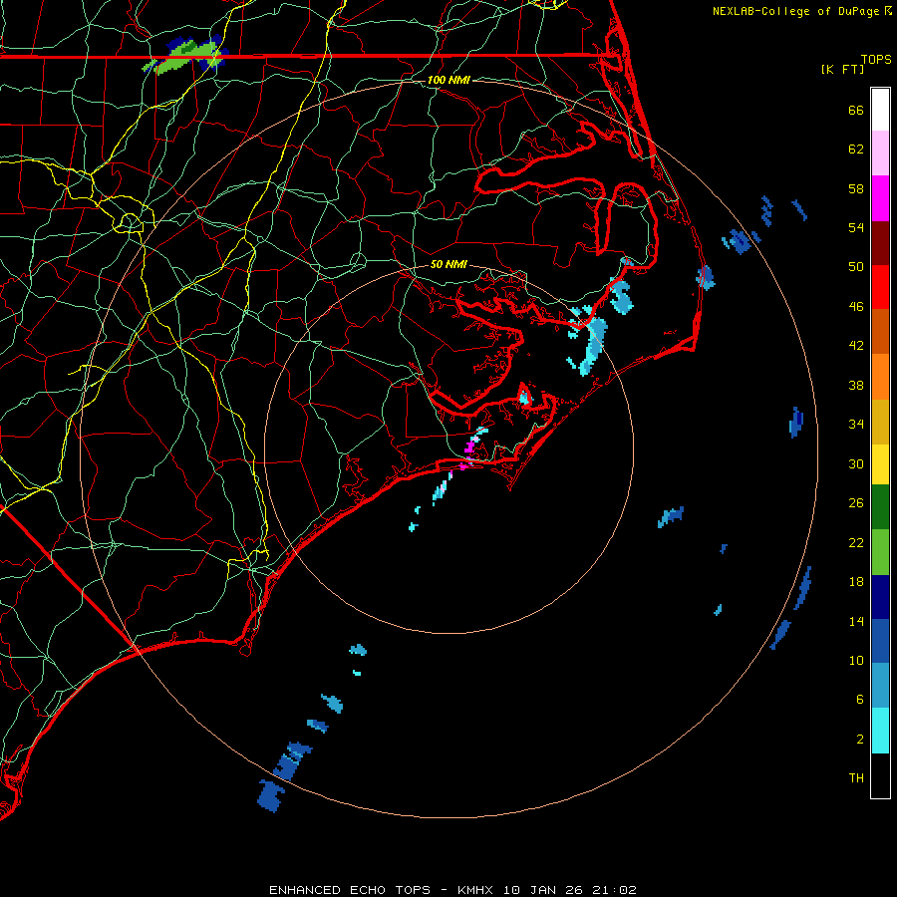
Task: Click the 100 NMI range ring label
Action: (x=449, y=80)
